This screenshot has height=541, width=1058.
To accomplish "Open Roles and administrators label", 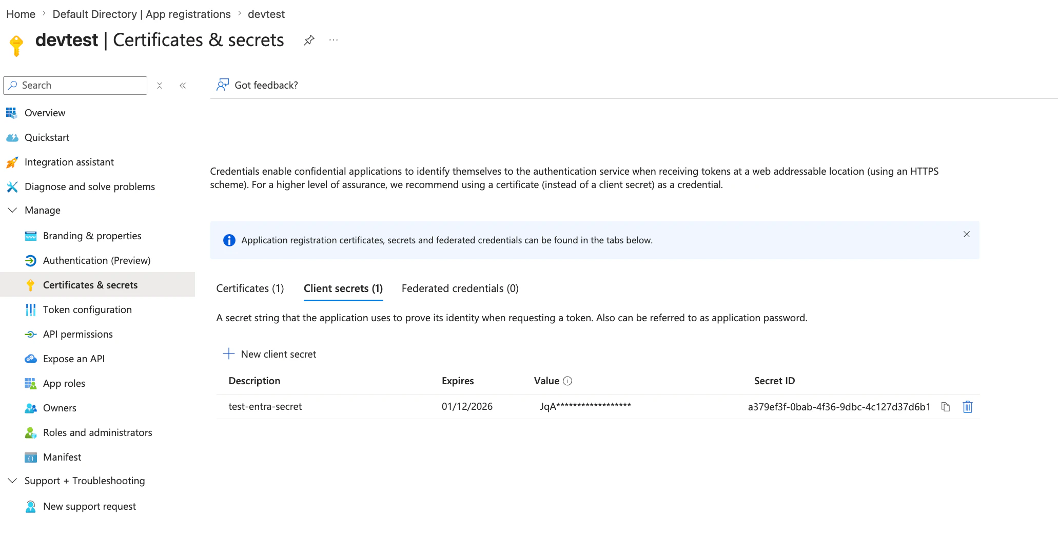I will 97,432.
